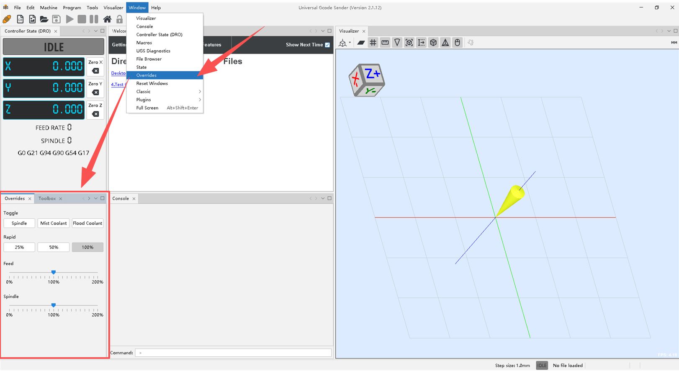Uncheck the Show Next Time checkbox
Viewport: 679px width, 371px height.
(x=327, y=45)
